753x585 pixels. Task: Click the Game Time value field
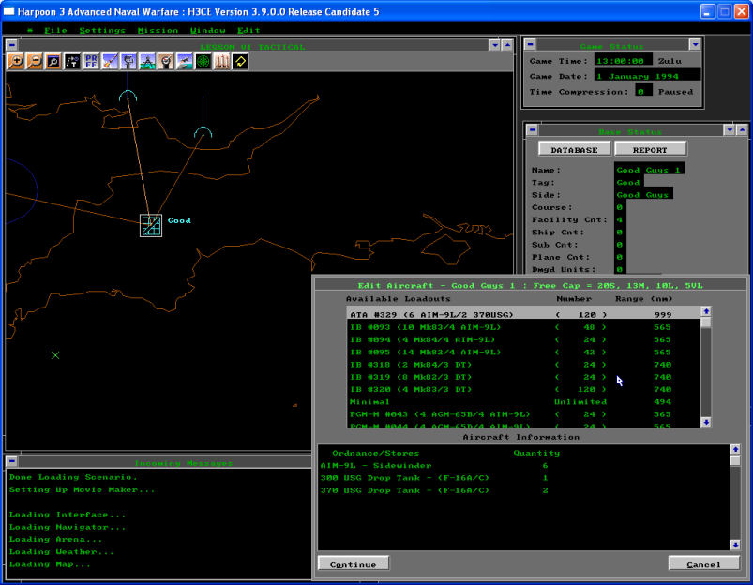pos(624,61)
